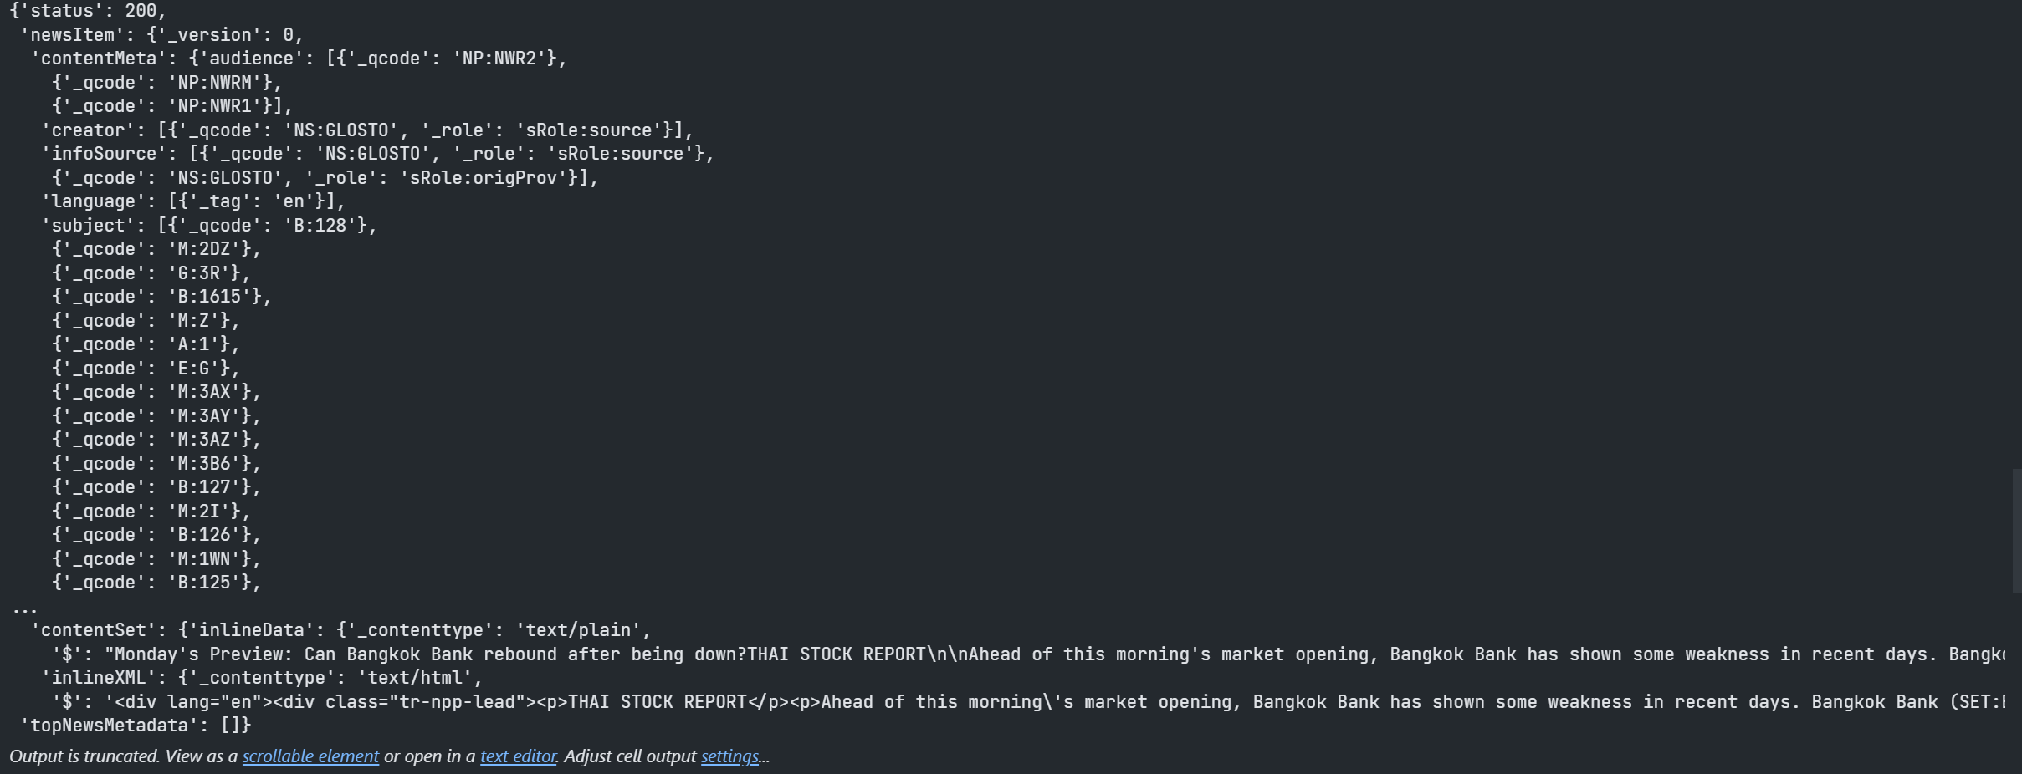Image resolution: width=2022 pixels, height=774 pixels.
Task: Click the vertical scrollbar thumb
Action: [x=2016, y=532]
